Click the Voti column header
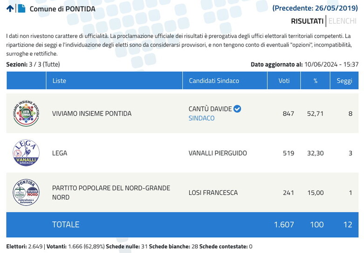The height and width of the screenshot is (253, 364). (x=284, y=81)
